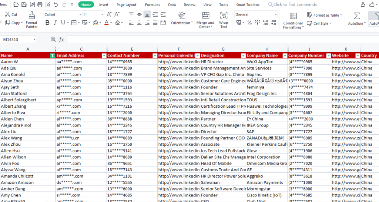Image resolution: width=379 pixels, height=202 pixels.
Task: Switch to the Insert tab
Action: pos(104,4)
